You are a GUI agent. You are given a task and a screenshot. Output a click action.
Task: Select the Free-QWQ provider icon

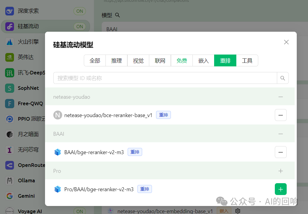click(9, 103)
